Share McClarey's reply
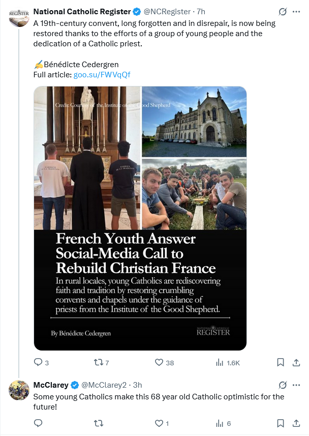The height and width of the screenshot is (436, 309). tap(296, 423)
